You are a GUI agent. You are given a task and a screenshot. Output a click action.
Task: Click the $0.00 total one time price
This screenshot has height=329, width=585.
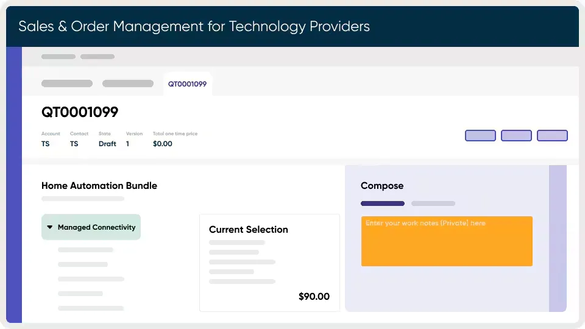163,144
